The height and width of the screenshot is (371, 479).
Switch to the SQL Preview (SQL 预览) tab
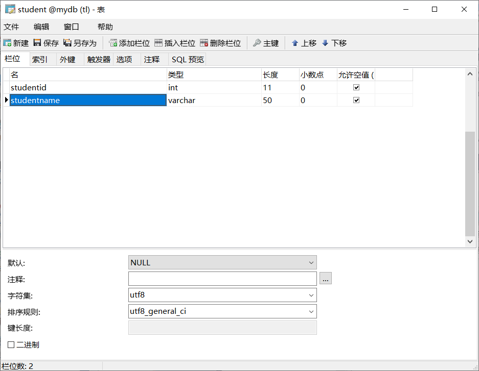click(188, 59)
